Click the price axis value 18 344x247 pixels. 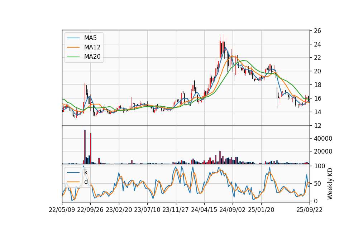coord(317,85)
